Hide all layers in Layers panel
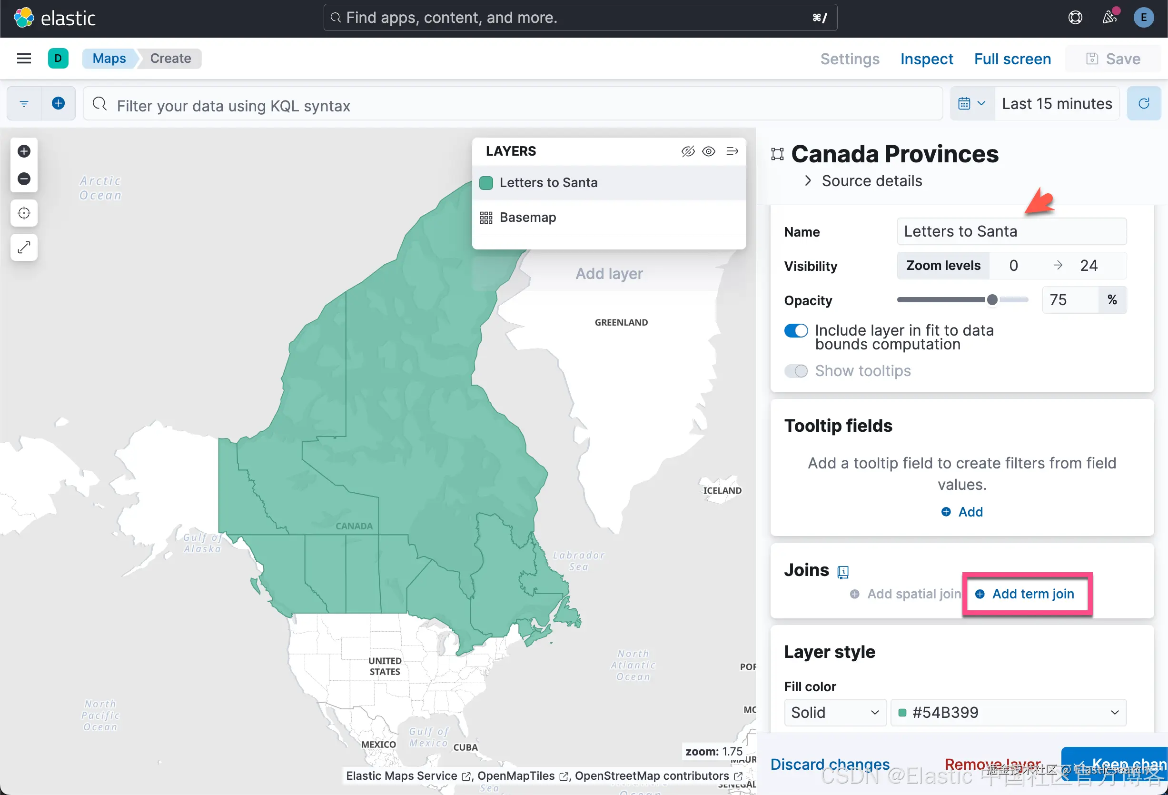The image size is (1168, 795). pos(688,151)
